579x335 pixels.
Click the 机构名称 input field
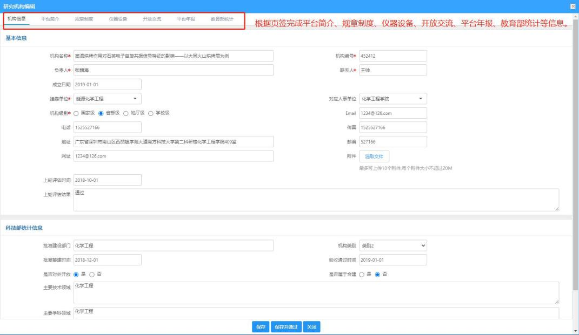[173, 56]
